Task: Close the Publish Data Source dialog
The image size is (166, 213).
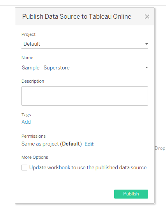Action: click(147, 17)
